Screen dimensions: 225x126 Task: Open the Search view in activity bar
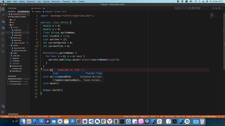(x=3, y=15)
